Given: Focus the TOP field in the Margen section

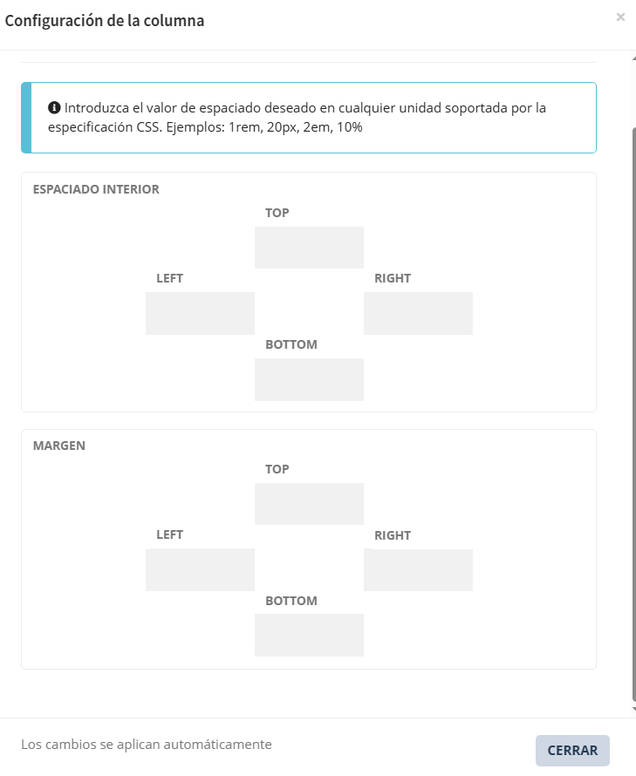Looking at the screenshot, I should tap(309, 504).
